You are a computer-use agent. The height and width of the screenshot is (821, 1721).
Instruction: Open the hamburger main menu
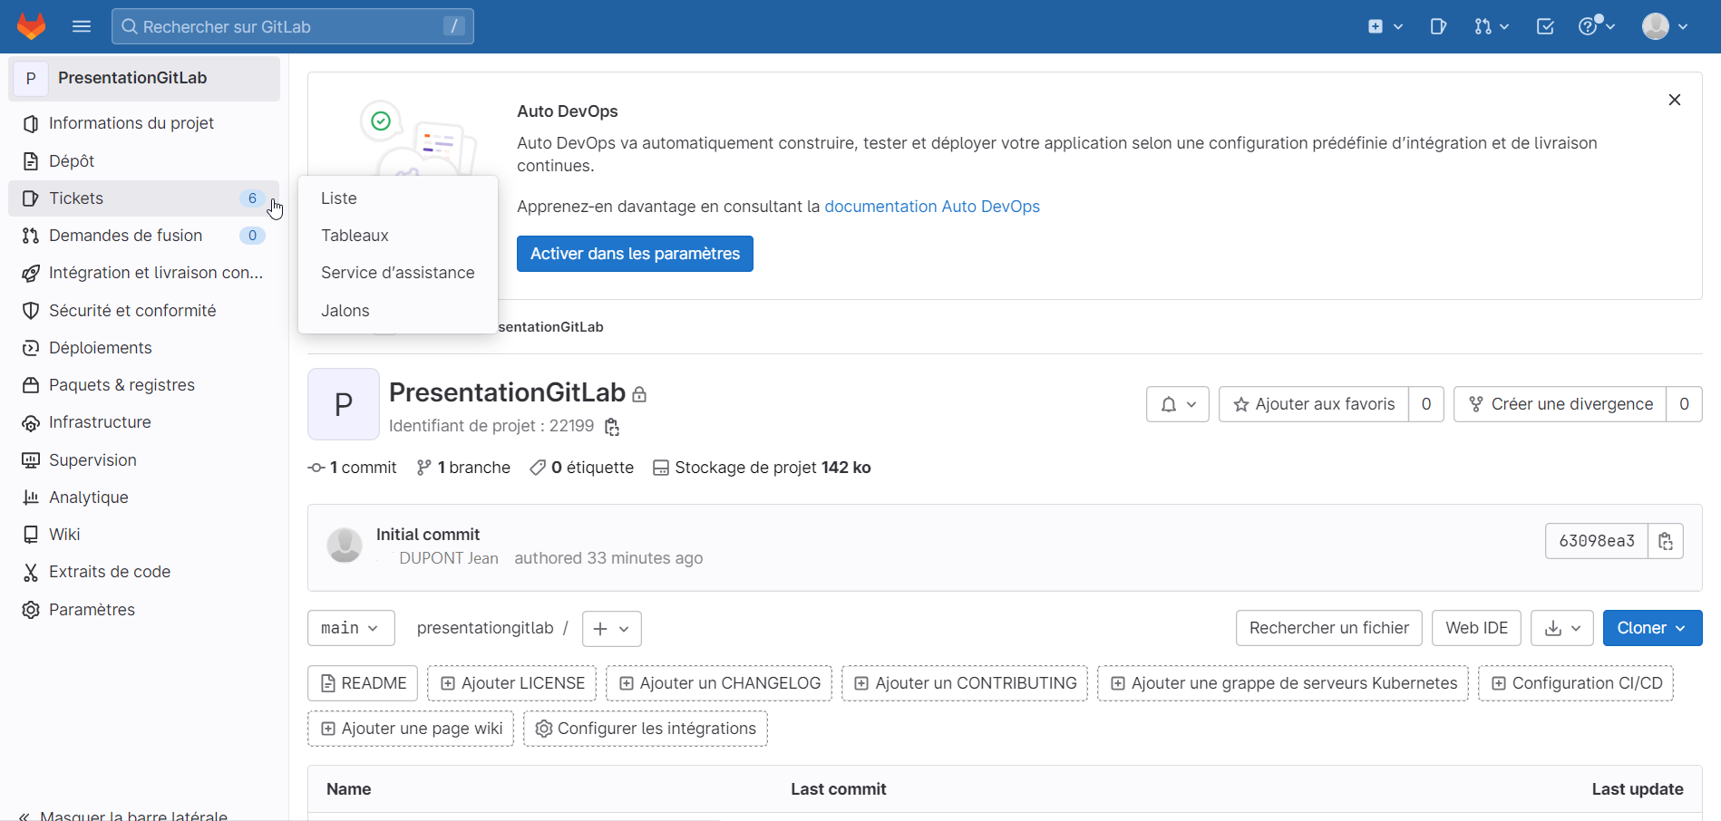click(x=82, y=26)
